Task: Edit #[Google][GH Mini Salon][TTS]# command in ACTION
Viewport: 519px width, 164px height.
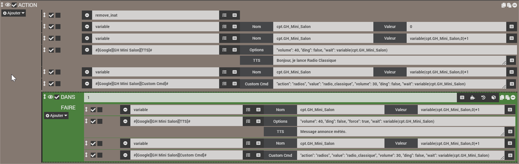Action: [155, 50]
